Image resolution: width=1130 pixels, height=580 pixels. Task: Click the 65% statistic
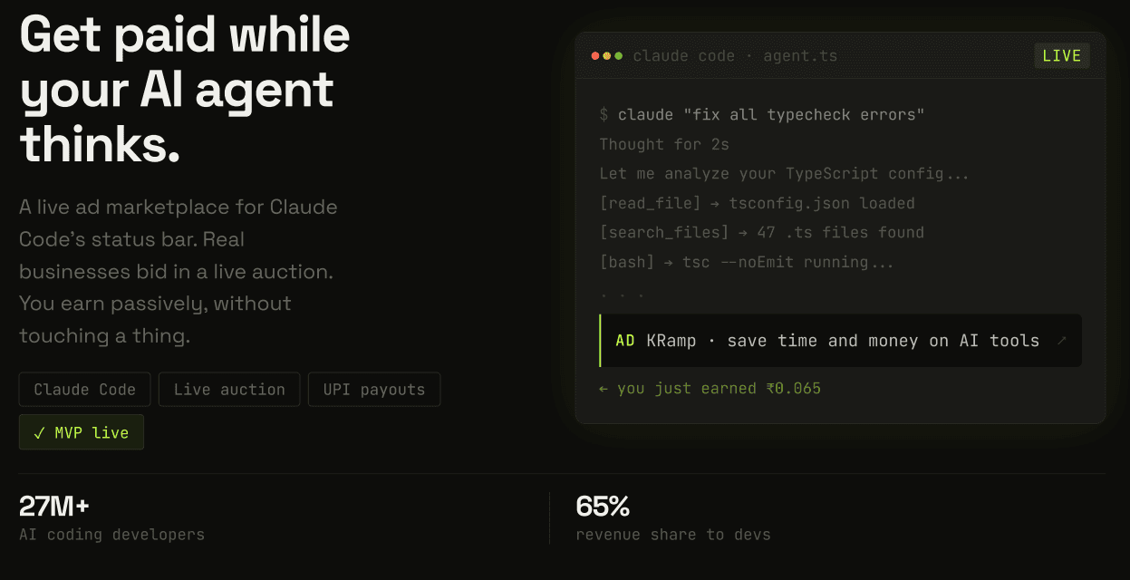tap(603, 506)
